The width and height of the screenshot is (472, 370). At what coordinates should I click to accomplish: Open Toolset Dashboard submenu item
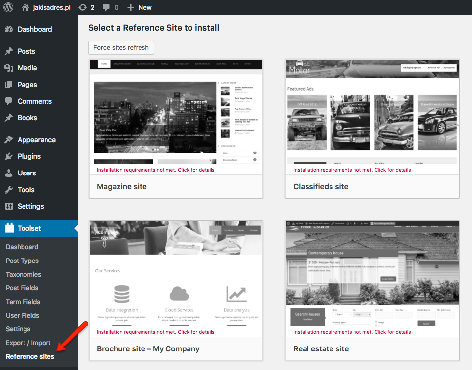(22, 247)
